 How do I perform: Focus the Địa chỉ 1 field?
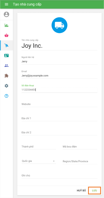pos(59,118)
